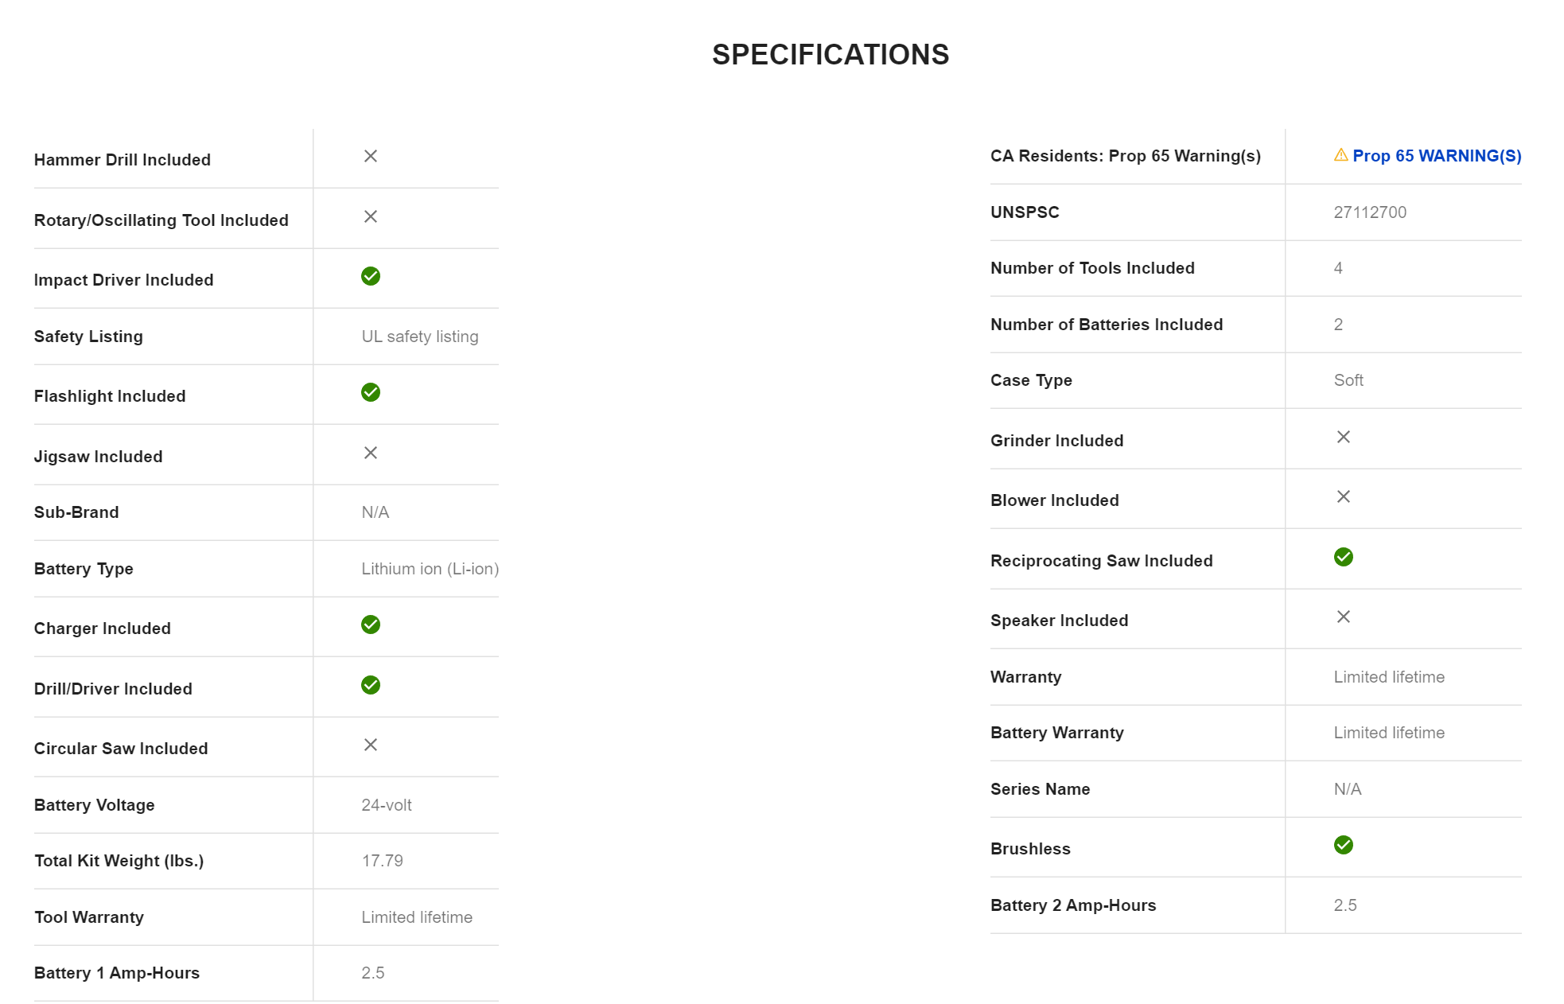This screenshot has width=1564, height=1004.
Task: Click the yellow Prop 65 warning triangle icon
Action: pyautogui.click(x=1340, y=155)
